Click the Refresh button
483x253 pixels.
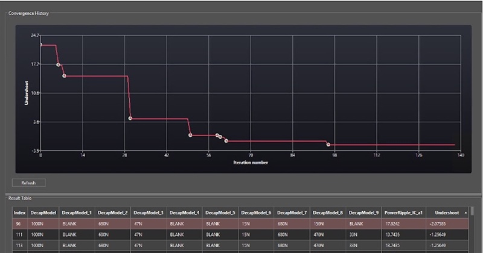point(28,183)
